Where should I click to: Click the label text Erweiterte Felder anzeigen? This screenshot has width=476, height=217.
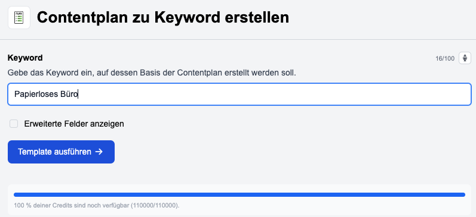point(74,124)
